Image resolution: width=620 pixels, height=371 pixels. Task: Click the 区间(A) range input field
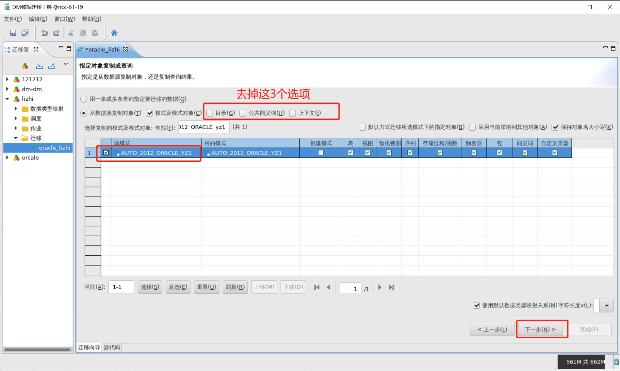121,287
